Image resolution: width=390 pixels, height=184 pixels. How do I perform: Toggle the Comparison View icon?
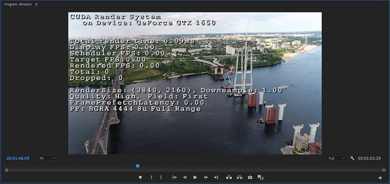click(x=260, y=177)
